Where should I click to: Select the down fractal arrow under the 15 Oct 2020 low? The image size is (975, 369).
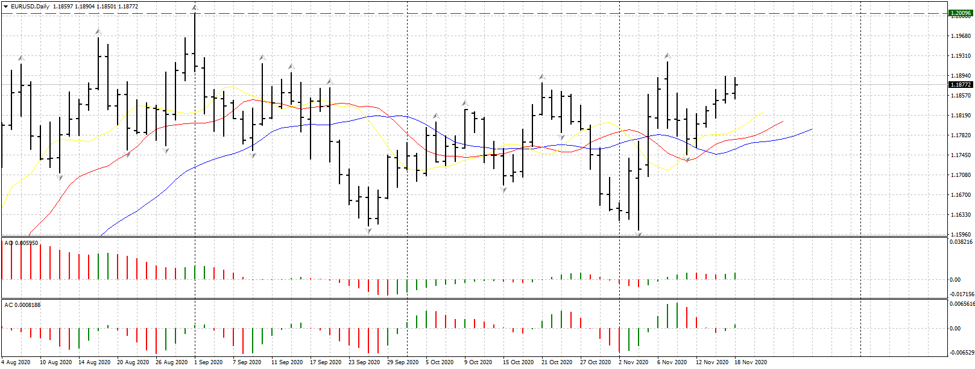click(503, 190)
